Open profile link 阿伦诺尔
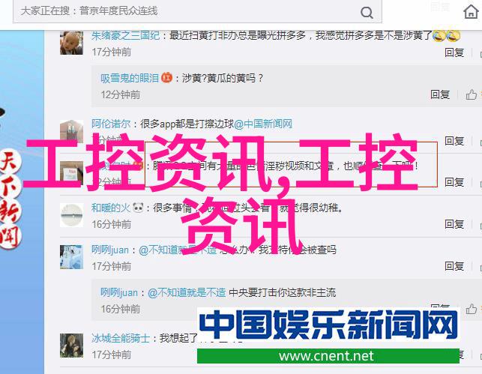 pyautogui.click(x=111, y=124)
